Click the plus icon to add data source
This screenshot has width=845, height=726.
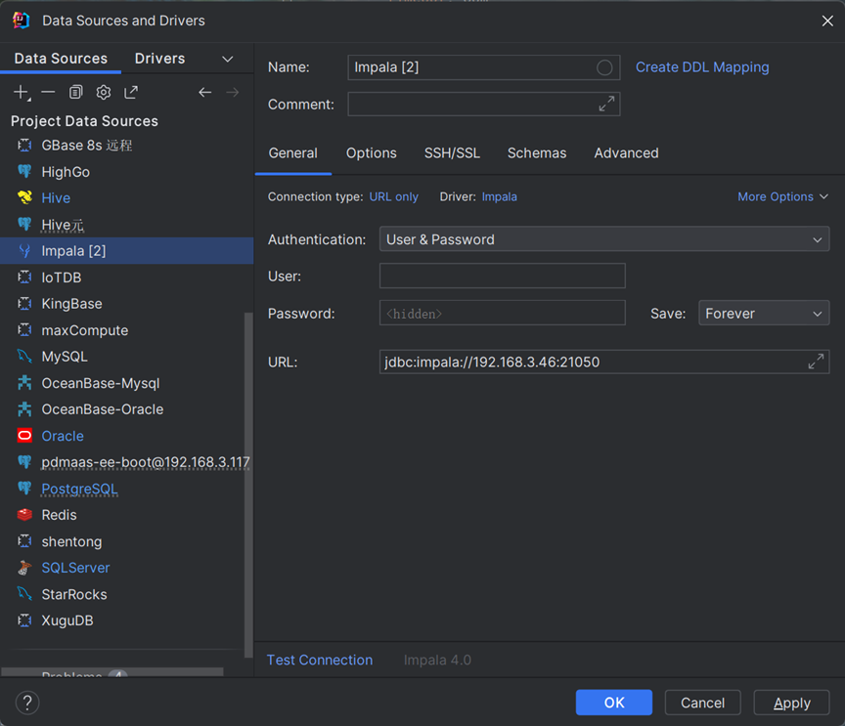21,92
